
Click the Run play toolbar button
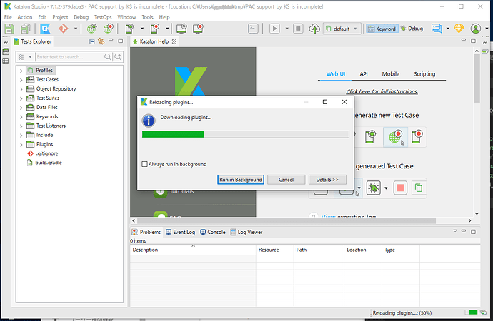click(x=274, y=29)
